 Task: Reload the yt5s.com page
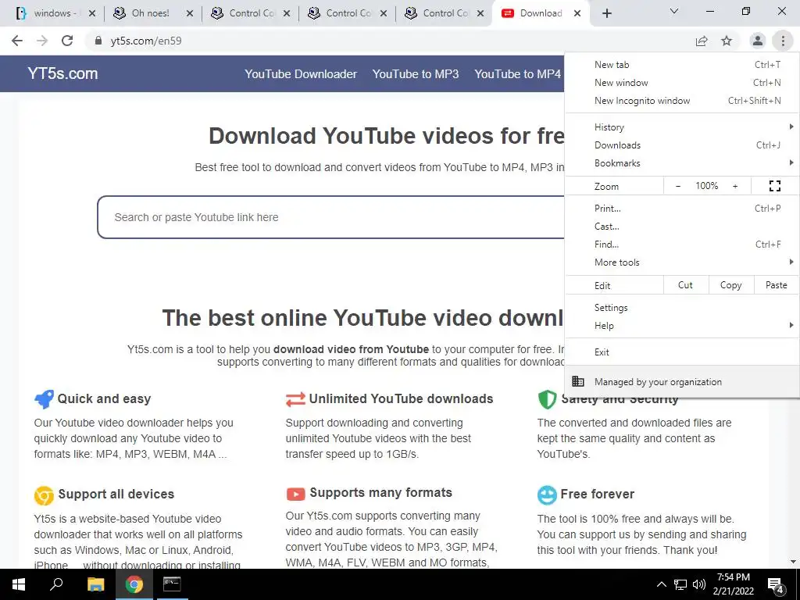tap(67, 41)
